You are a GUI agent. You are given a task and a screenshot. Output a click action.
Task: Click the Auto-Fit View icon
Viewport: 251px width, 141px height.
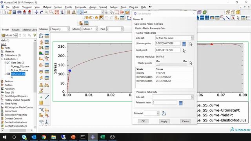(57, 12)
